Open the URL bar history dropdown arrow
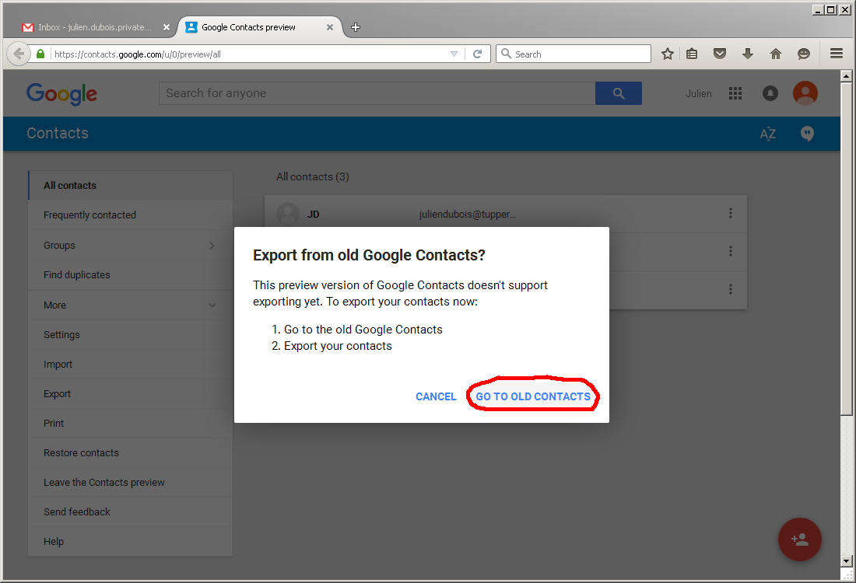Viewport: 856px width, 583px height. pos(454,54)
